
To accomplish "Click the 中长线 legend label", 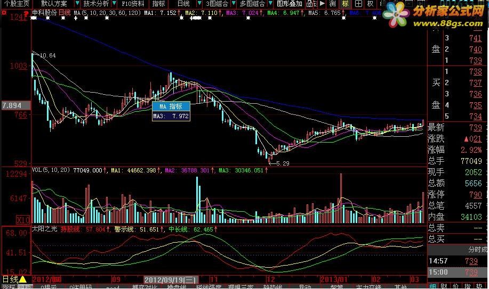I will coord(178,229).
